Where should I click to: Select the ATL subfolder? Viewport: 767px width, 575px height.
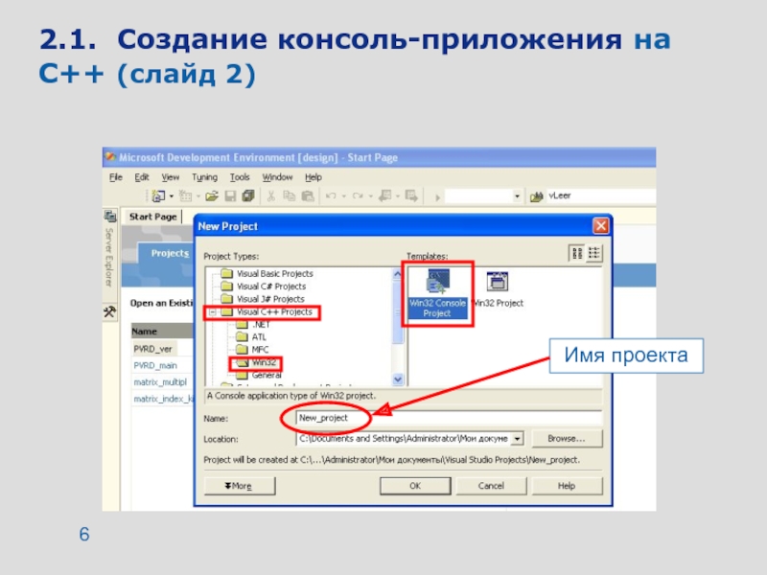pos(251,337)
